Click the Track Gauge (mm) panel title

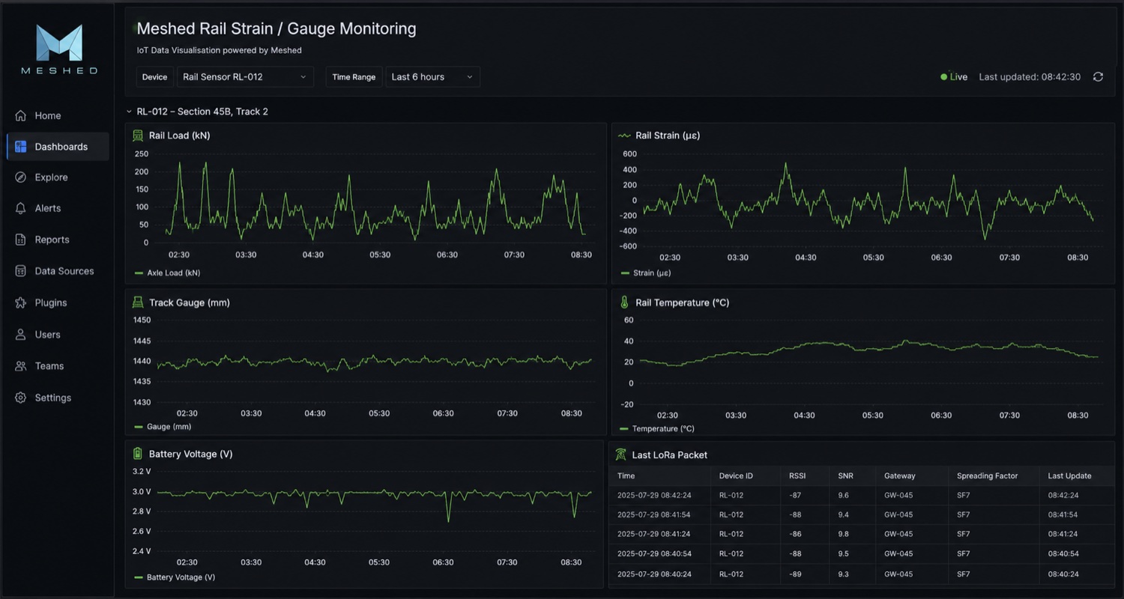tap(190, 302)
